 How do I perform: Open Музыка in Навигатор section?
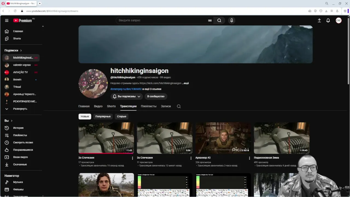point(21,182)
